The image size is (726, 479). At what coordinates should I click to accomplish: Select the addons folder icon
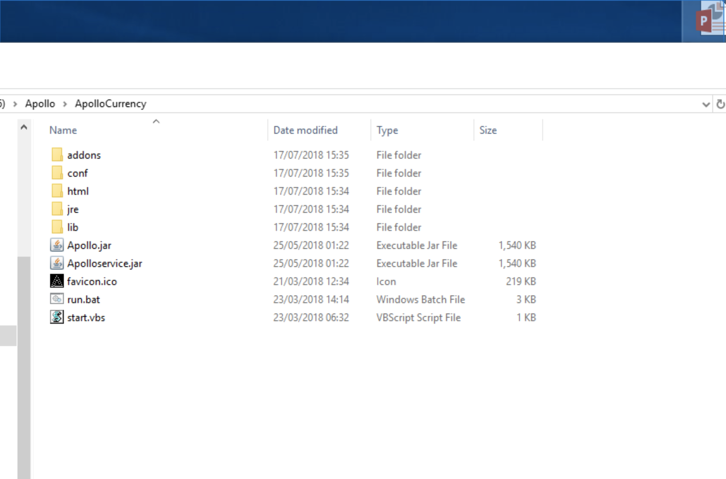[57, 155]
